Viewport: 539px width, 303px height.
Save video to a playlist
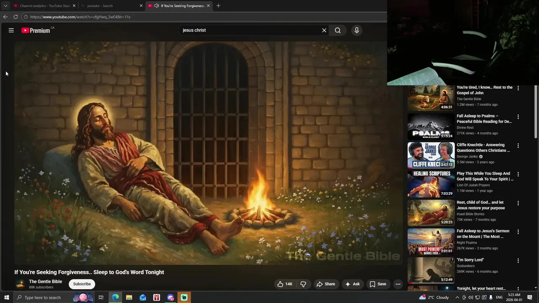pos(378,284)
